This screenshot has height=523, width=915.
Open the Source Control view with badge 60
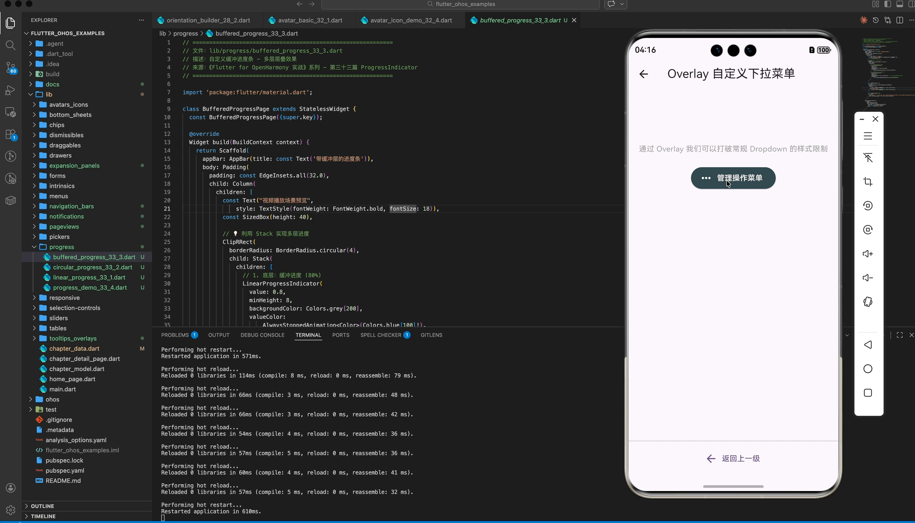[10, 67]
